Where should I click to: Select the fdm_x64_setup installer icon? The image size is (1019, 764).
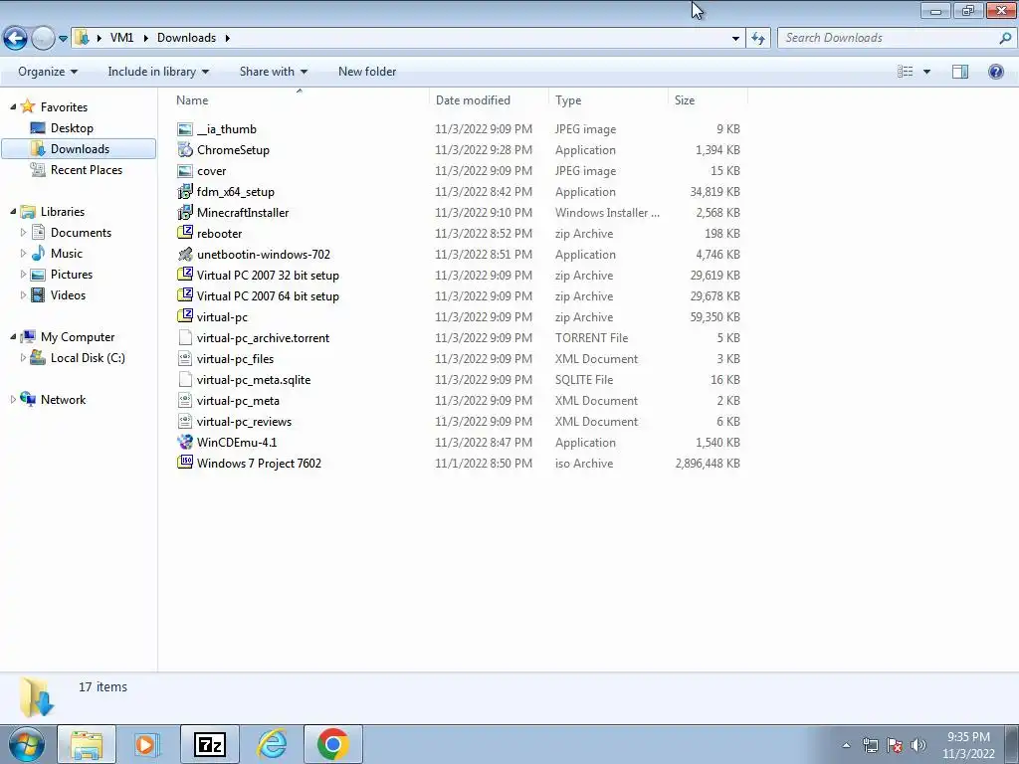click(x=185, y=192)
